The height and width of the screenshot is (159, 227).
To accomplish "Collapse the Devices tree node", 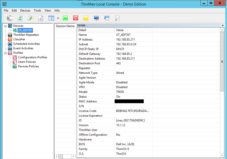I will pos(5,26).
